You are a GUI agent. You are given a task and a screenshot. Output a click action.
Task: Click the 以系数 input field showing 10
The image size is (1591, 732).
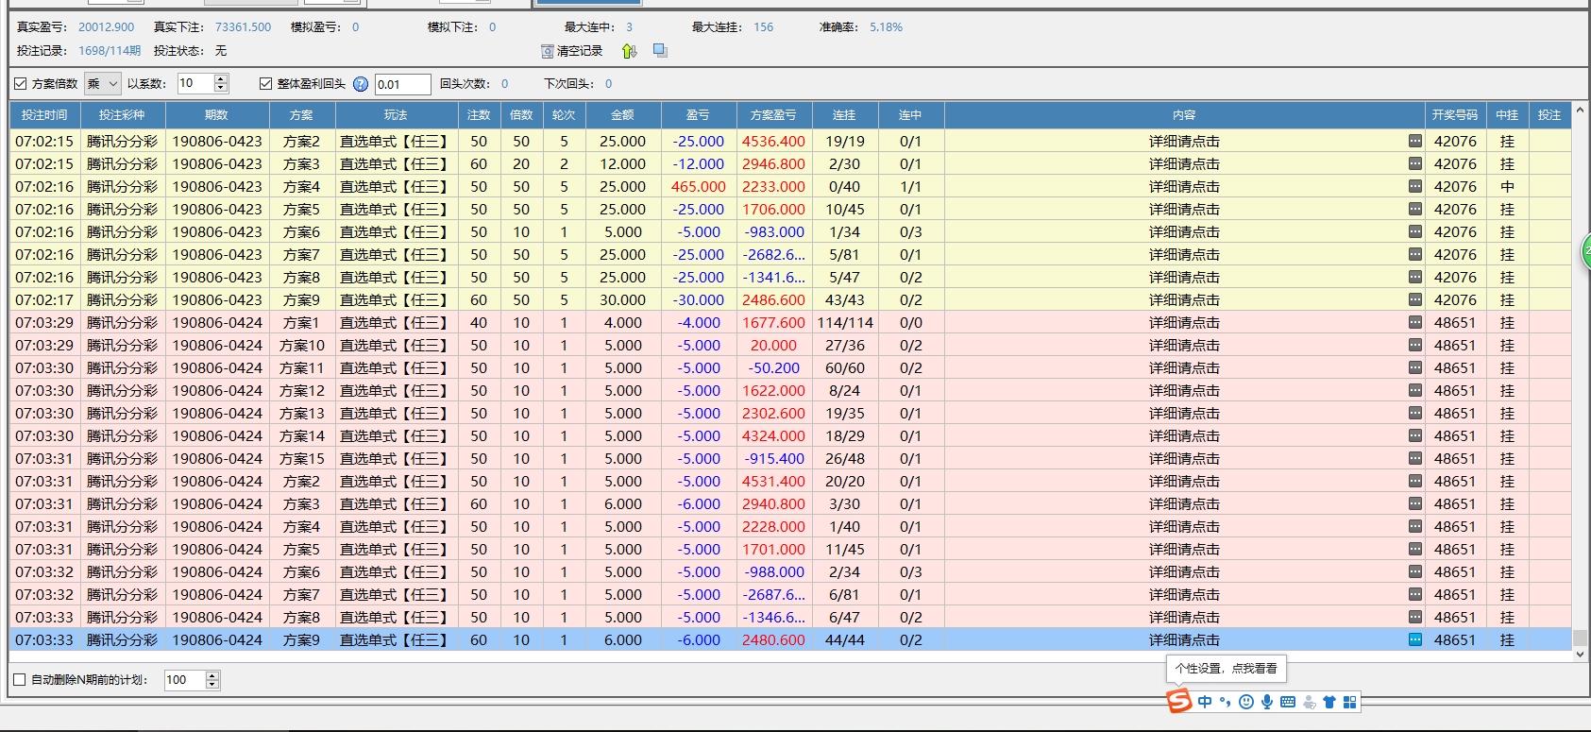point(195,84)
